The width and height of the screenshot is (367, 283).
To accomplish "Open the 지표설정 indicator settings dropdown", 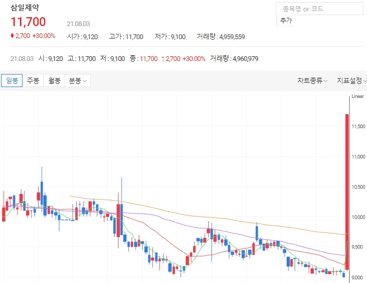I will coord(351,81).
